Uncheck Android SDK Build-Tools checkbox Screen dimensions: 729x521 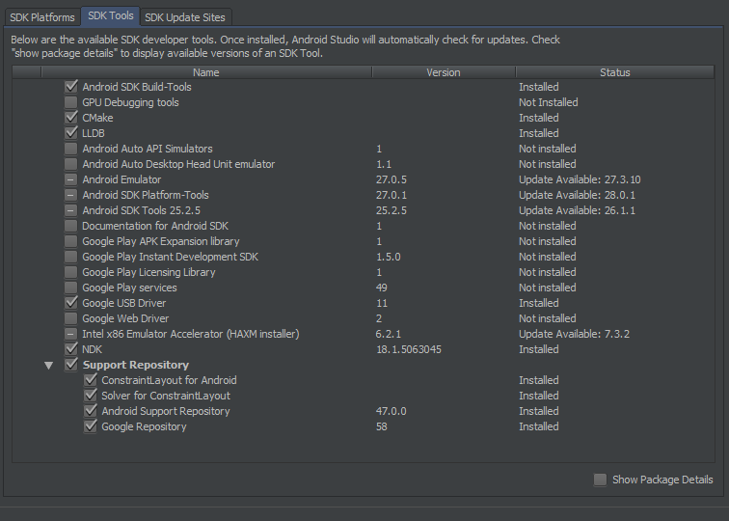(71, 87)
